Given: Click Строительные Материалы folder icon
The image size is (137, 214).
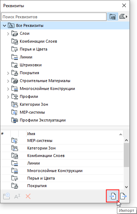Looking at the screenshot, I should [15, 81].
